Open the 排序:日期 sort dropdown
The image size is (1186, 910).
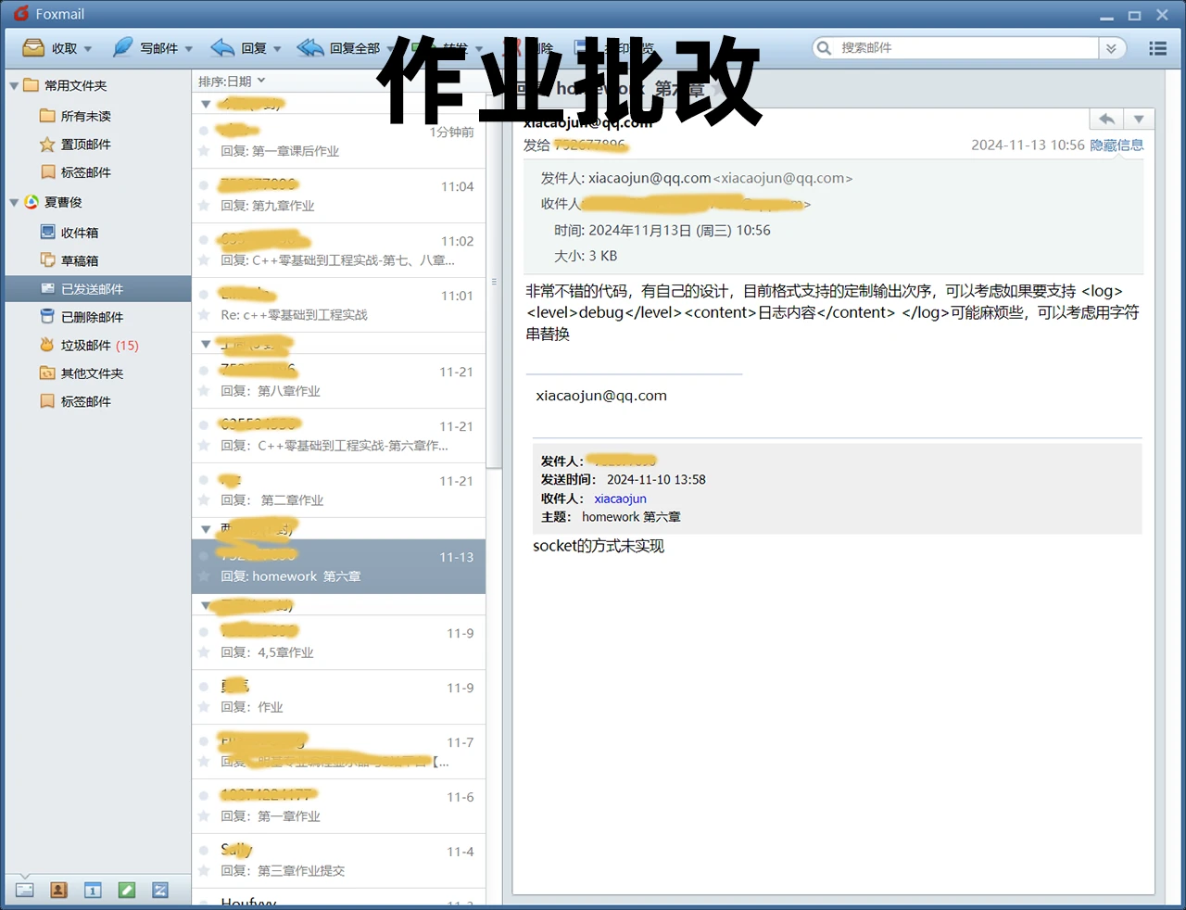(232, 81)
